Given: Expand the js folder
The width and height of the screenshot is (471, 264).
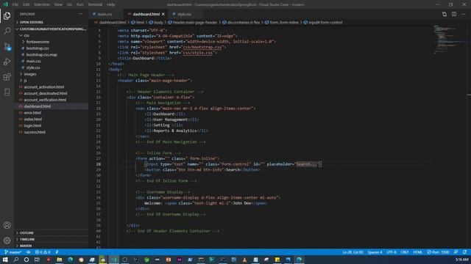Looking at the screenshot, I should click(25, 81).
